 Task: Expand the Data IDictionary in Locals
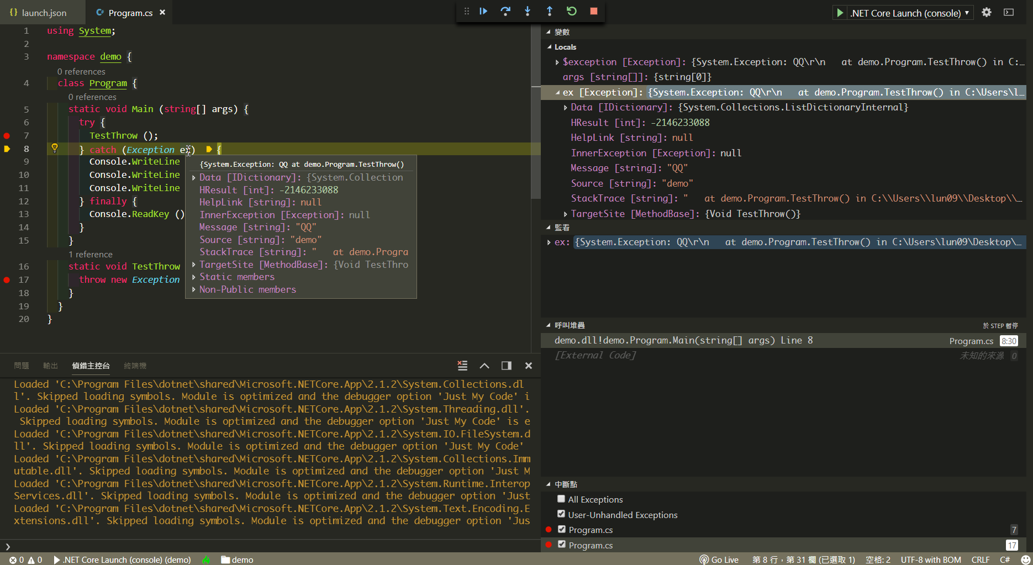(x=565, y=107)
